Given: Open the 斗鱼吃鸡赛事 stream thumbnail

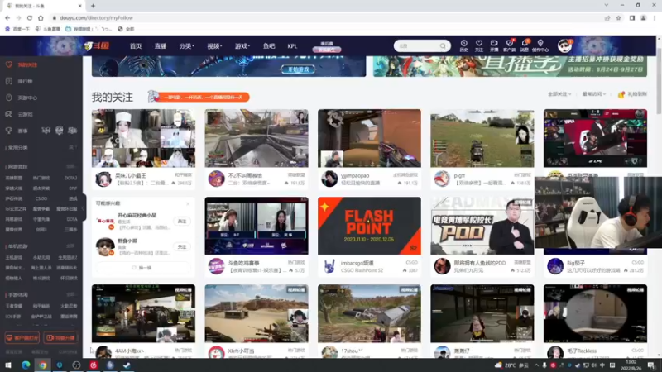Looking at the screenshot, I should click(x=257, y=226).
